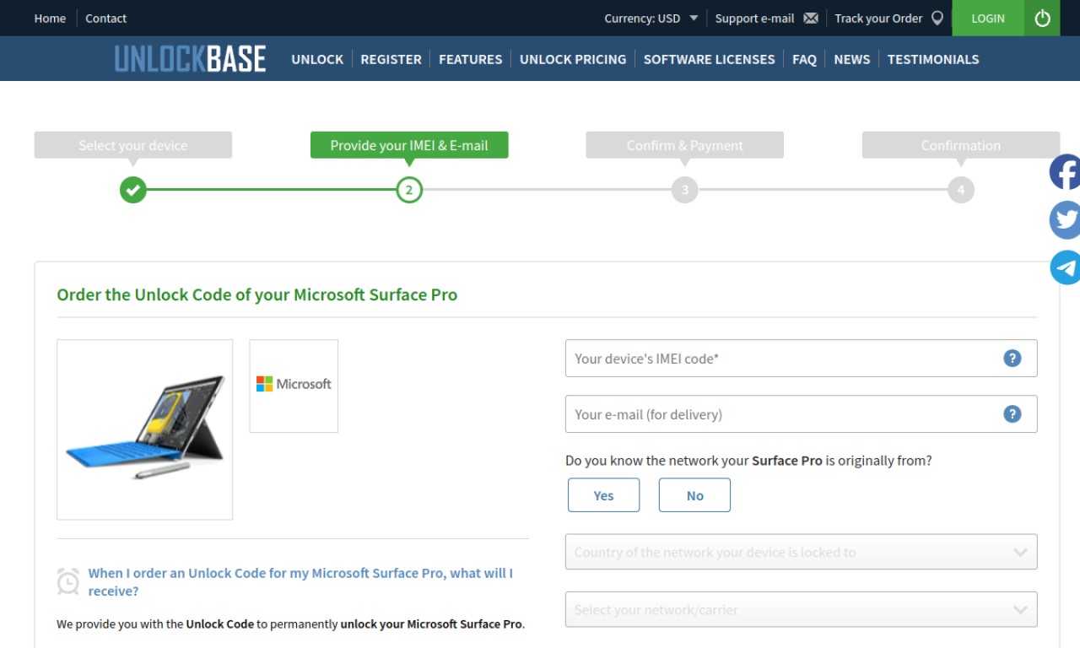Click the 'Order the Unlock Code' heading text
This screenshot has width=1080, height=648.
pos(257,295)
